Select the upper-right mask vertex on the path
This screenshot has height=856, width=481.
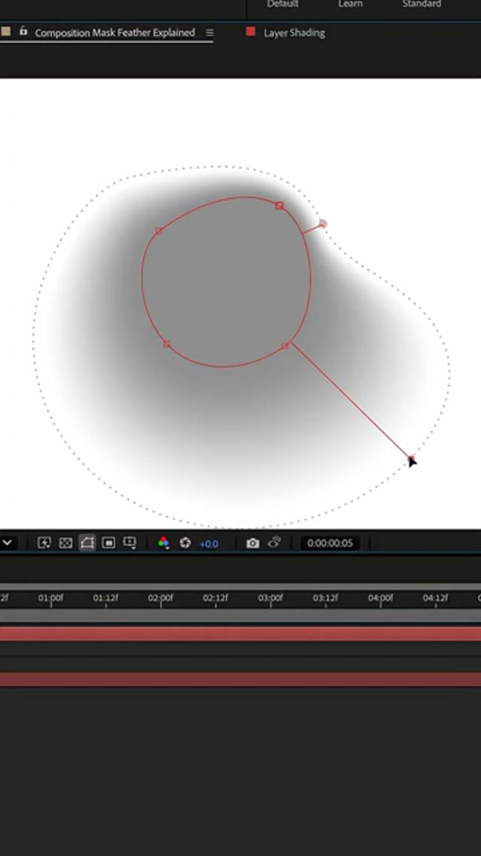[280, 205]
